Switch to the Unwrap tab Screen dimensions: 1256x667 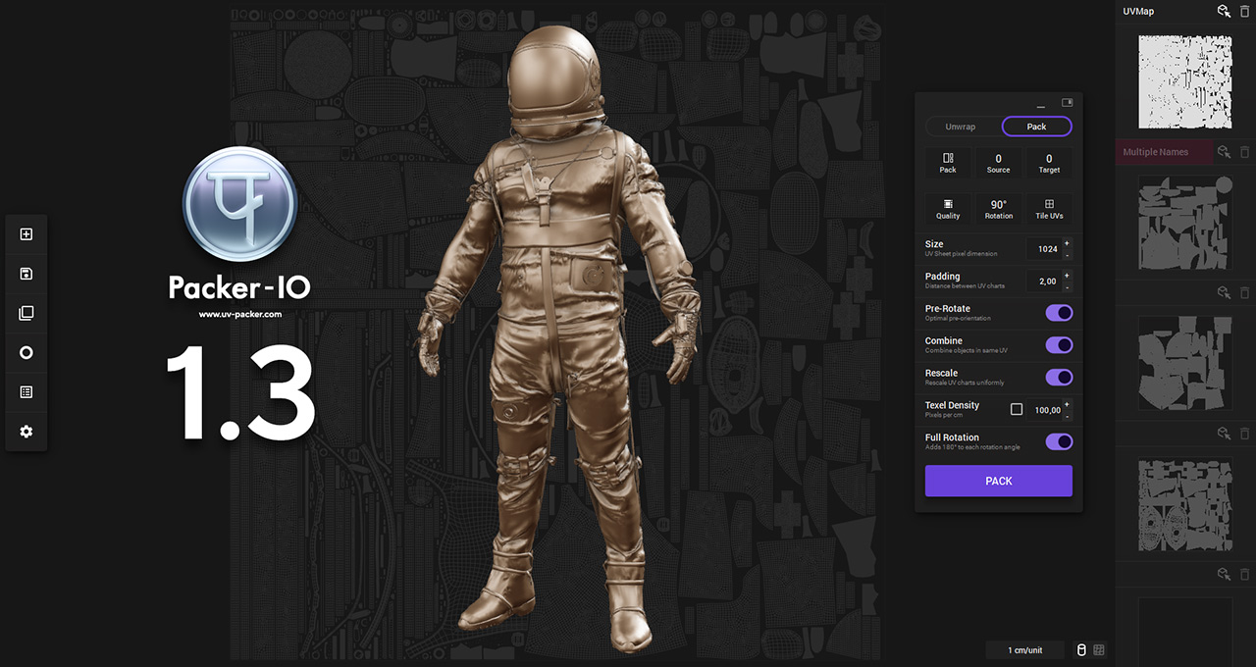pos(961,127)
